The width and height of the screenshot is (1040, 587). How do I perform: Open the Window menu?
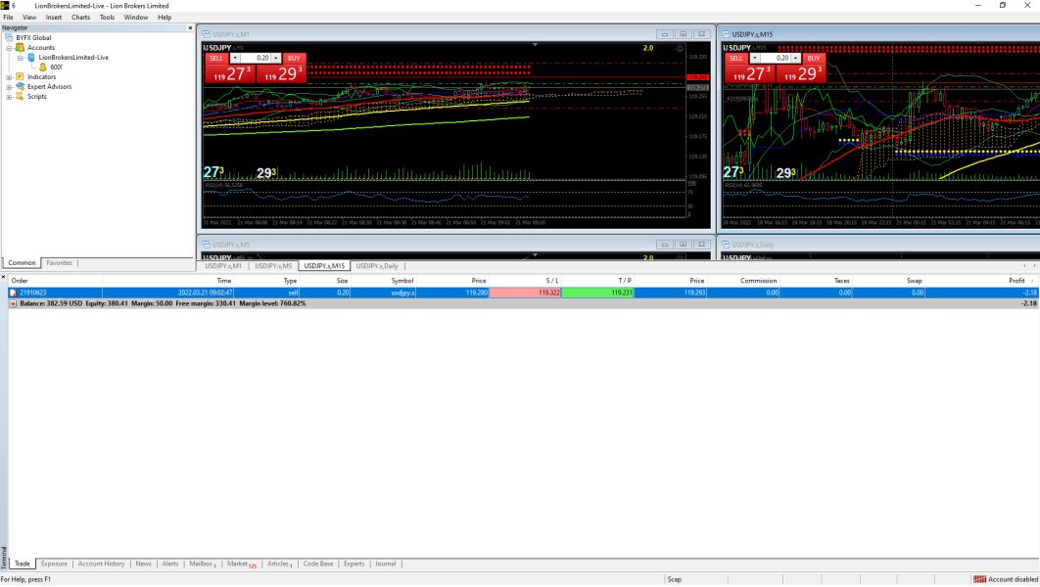(136, 18)
